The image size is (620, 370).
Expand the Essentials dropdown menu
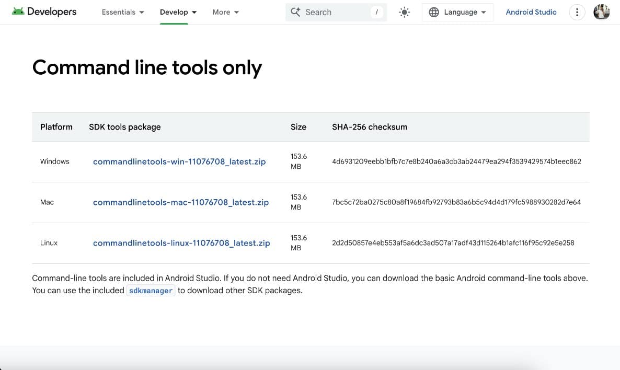[x=123, y=12]
